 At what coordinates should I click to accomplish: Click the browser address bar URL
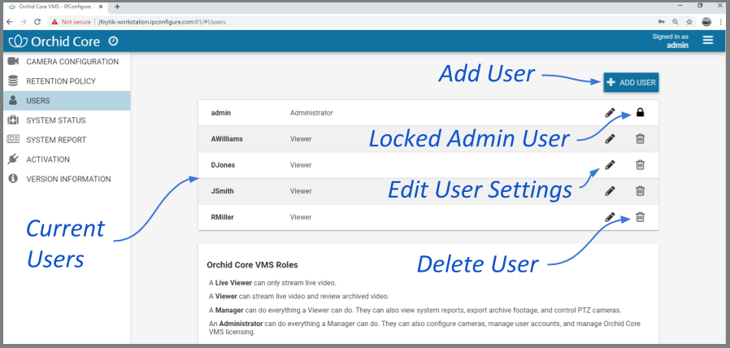[163, 22]
